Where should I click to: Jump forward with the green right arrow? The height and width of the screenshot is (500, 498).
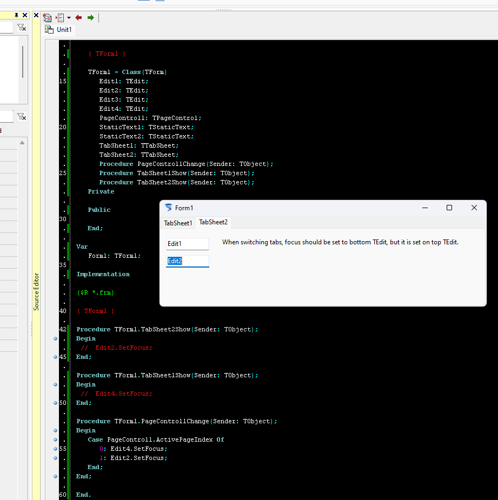[91, 17]
